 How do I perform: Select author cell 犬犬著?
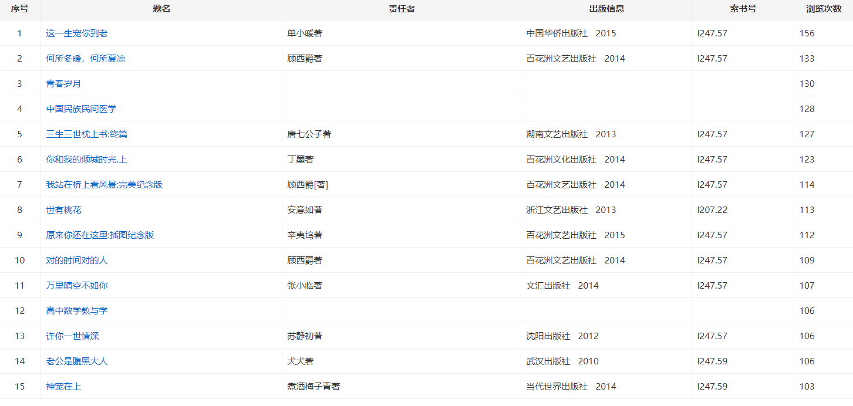click(300, 361)
